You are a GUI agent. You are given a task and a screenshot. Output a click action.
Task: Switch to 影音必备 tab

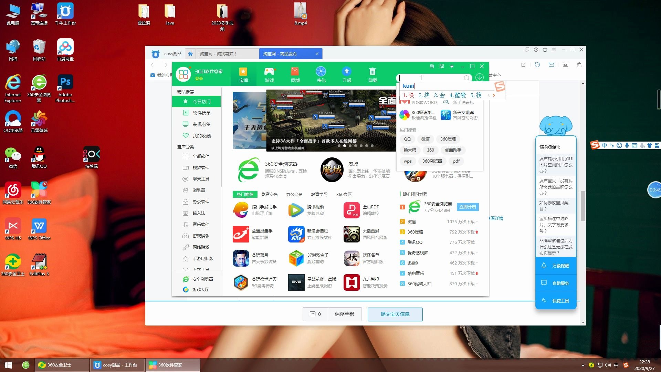pyautogui.click(x=269, y=194)
